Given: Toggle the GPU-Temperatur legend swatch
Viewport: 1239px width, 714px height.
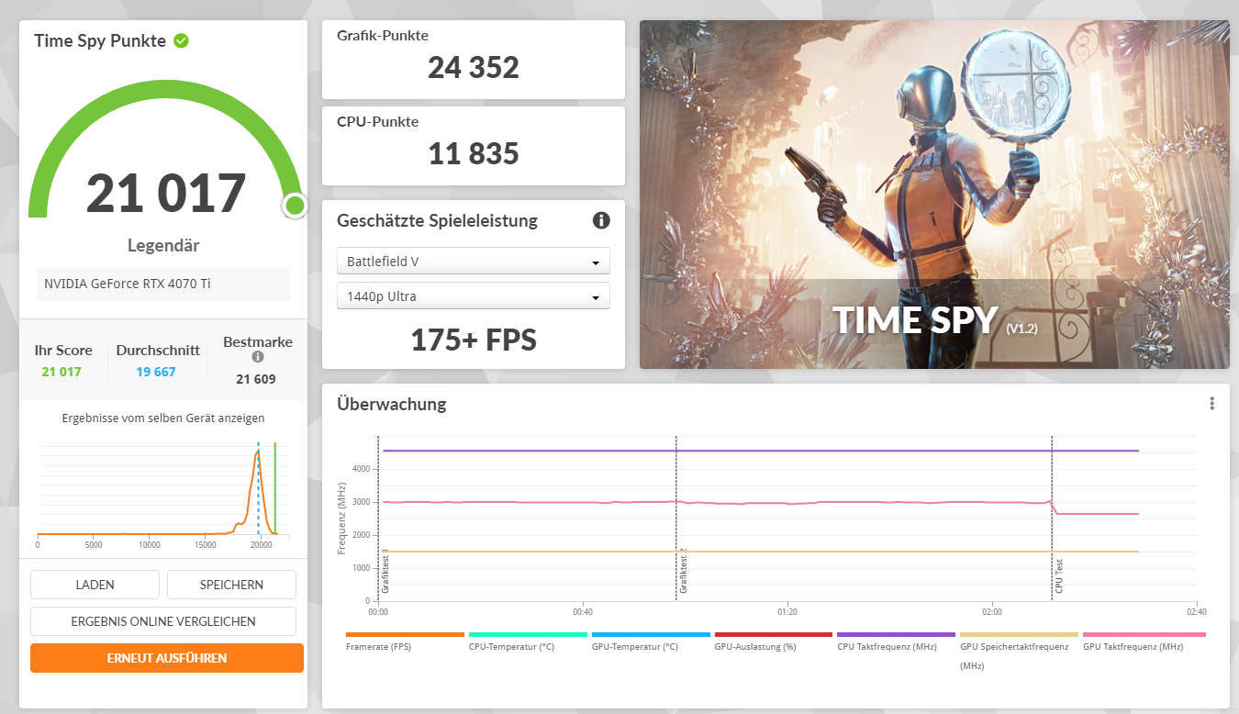Looking at the screenshot, I should [x=651, y=634].
